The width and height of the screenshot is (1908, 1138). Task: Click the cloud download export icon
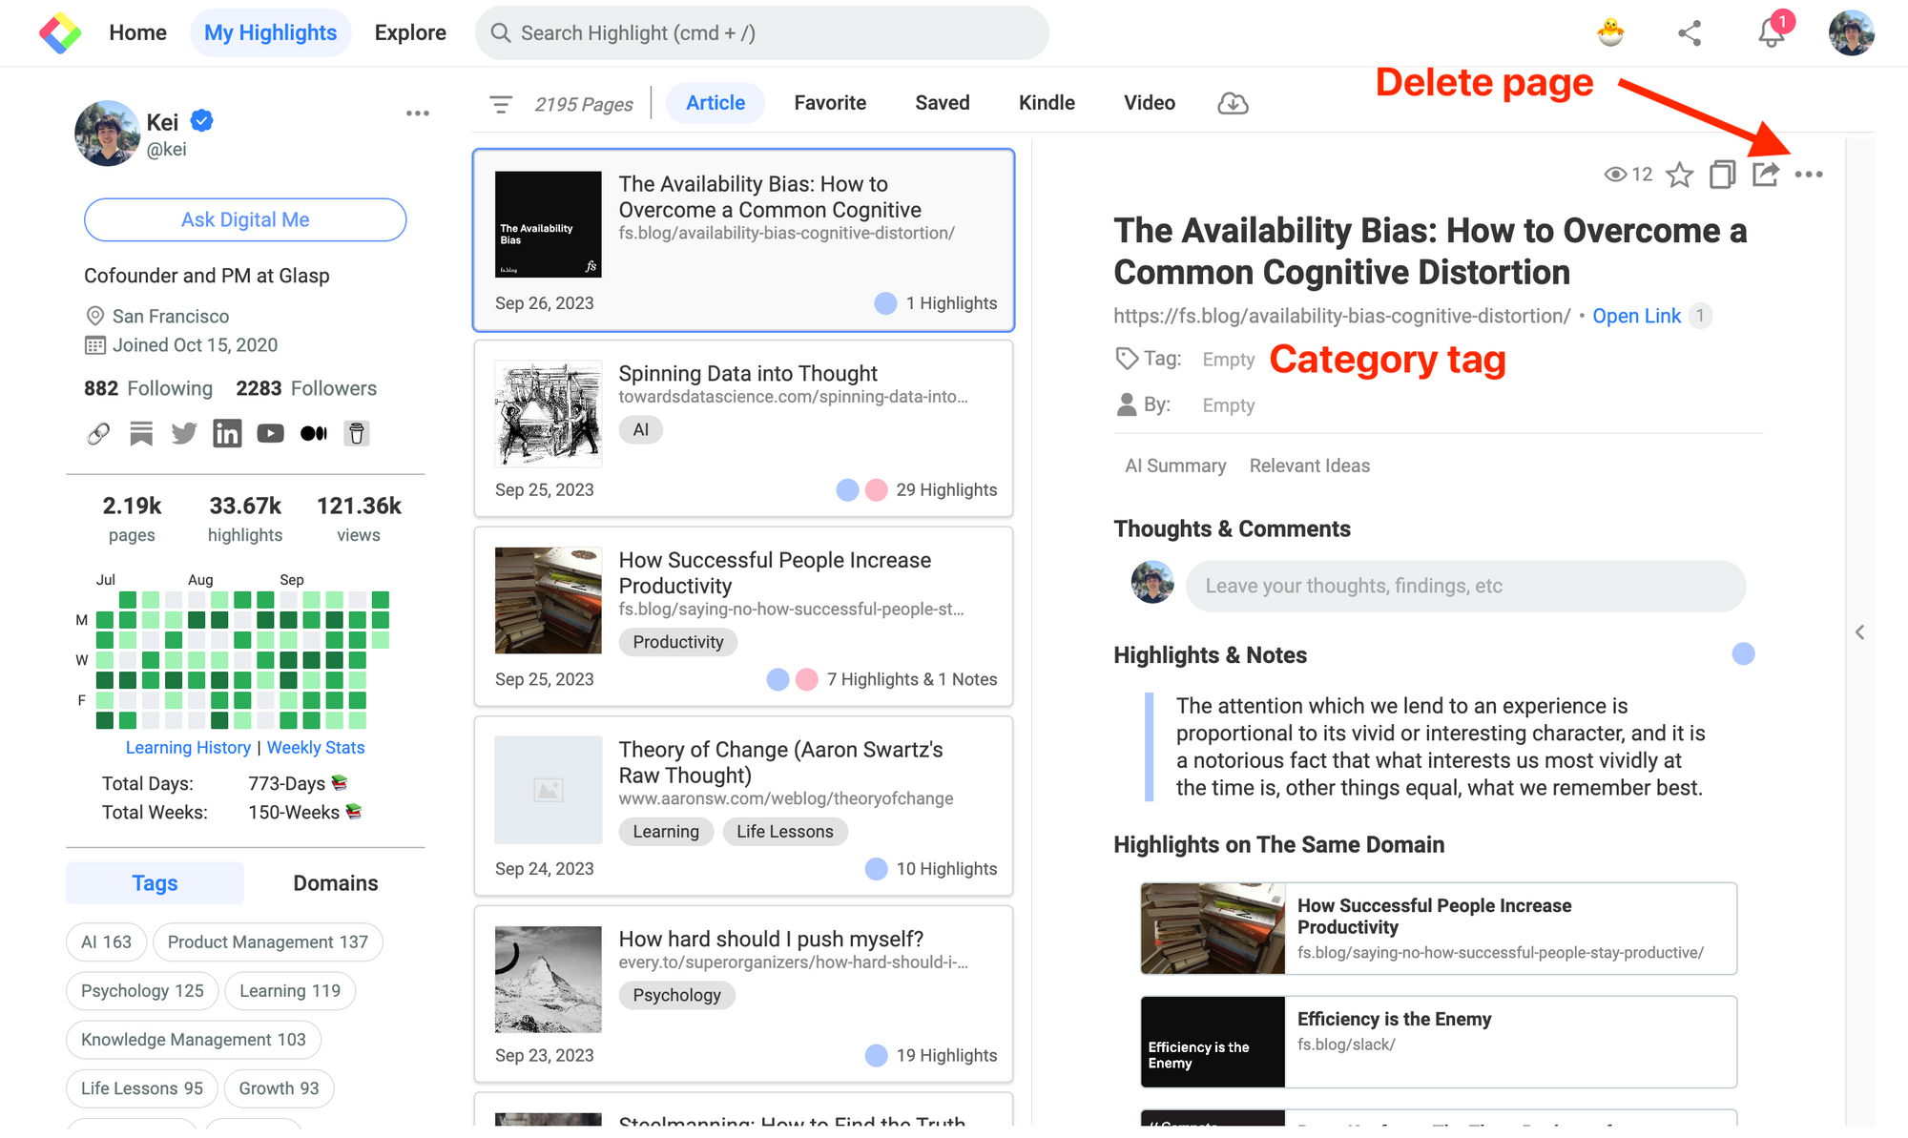click(x=1233, y=103)
